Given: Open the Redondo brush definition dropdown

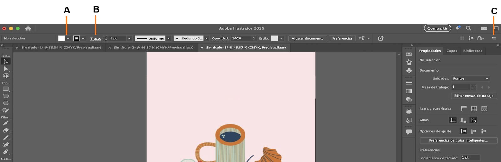Looking at the screenshot, I should [206, 38].
